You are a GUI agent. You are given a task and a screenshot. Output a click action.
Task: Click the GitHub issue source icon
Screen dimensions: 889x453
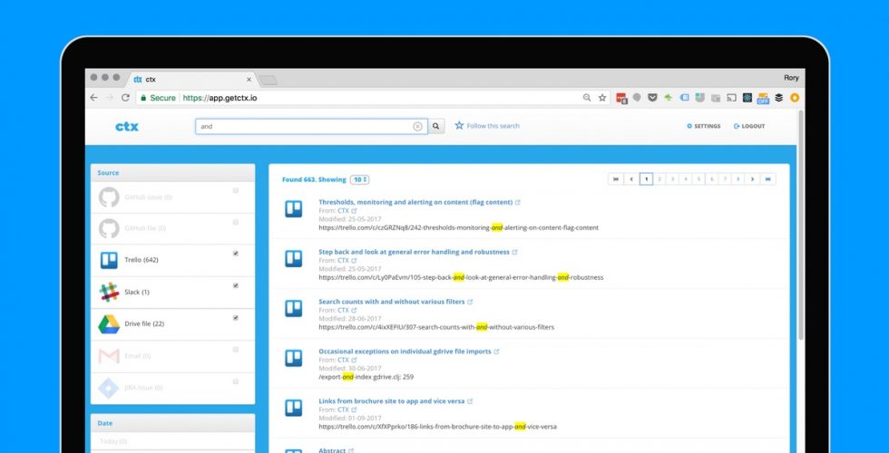click(x=109, y=198)
